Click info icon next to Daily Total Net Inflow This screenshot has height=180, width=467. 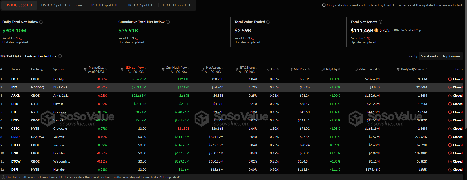click(x=41, y=22)
